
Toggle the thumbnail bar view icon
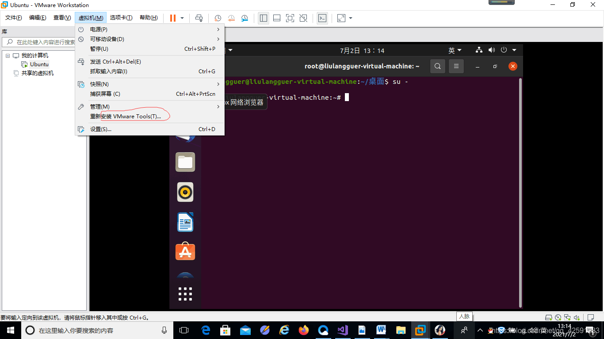click(x=277, y=18)
